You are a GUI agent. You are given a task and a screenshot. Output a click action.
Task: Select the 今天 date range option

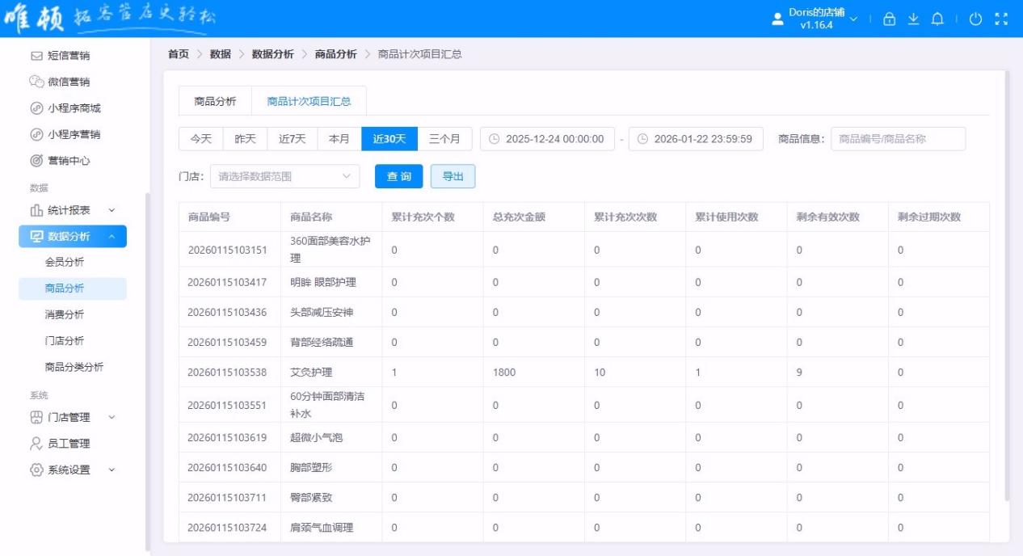pos(201,139)
